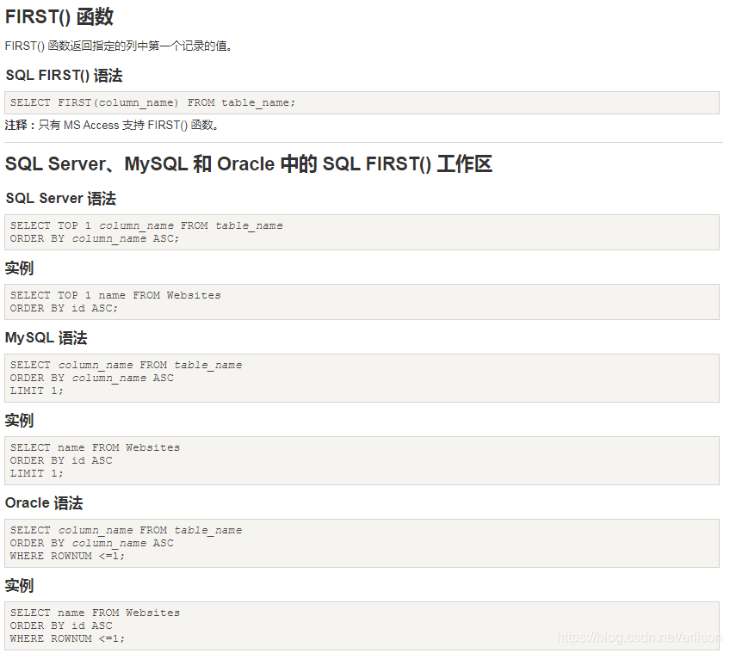Click the code line 'SELECT TOP 1 name FROM Websites'
This screenshot has height=653, width=730.
115,296
